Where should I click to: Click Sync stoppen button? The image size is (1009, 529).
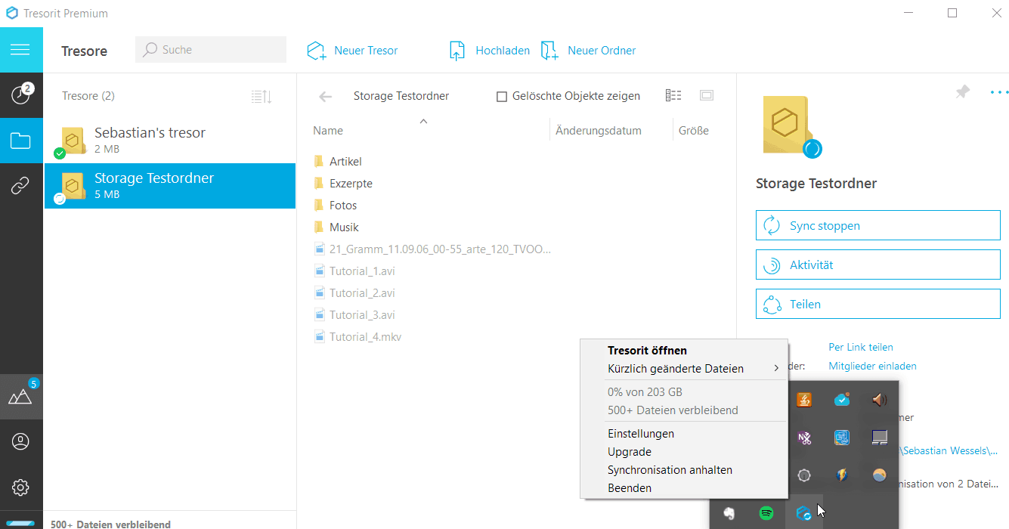pyautogui.click(x=877, y=225)
